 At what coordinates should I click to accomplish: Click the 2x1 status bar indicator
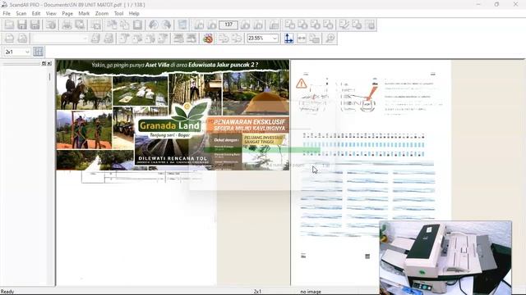257,292
